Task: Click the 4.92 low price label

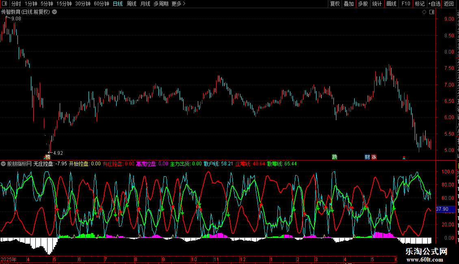Action: tap(58, 153)
